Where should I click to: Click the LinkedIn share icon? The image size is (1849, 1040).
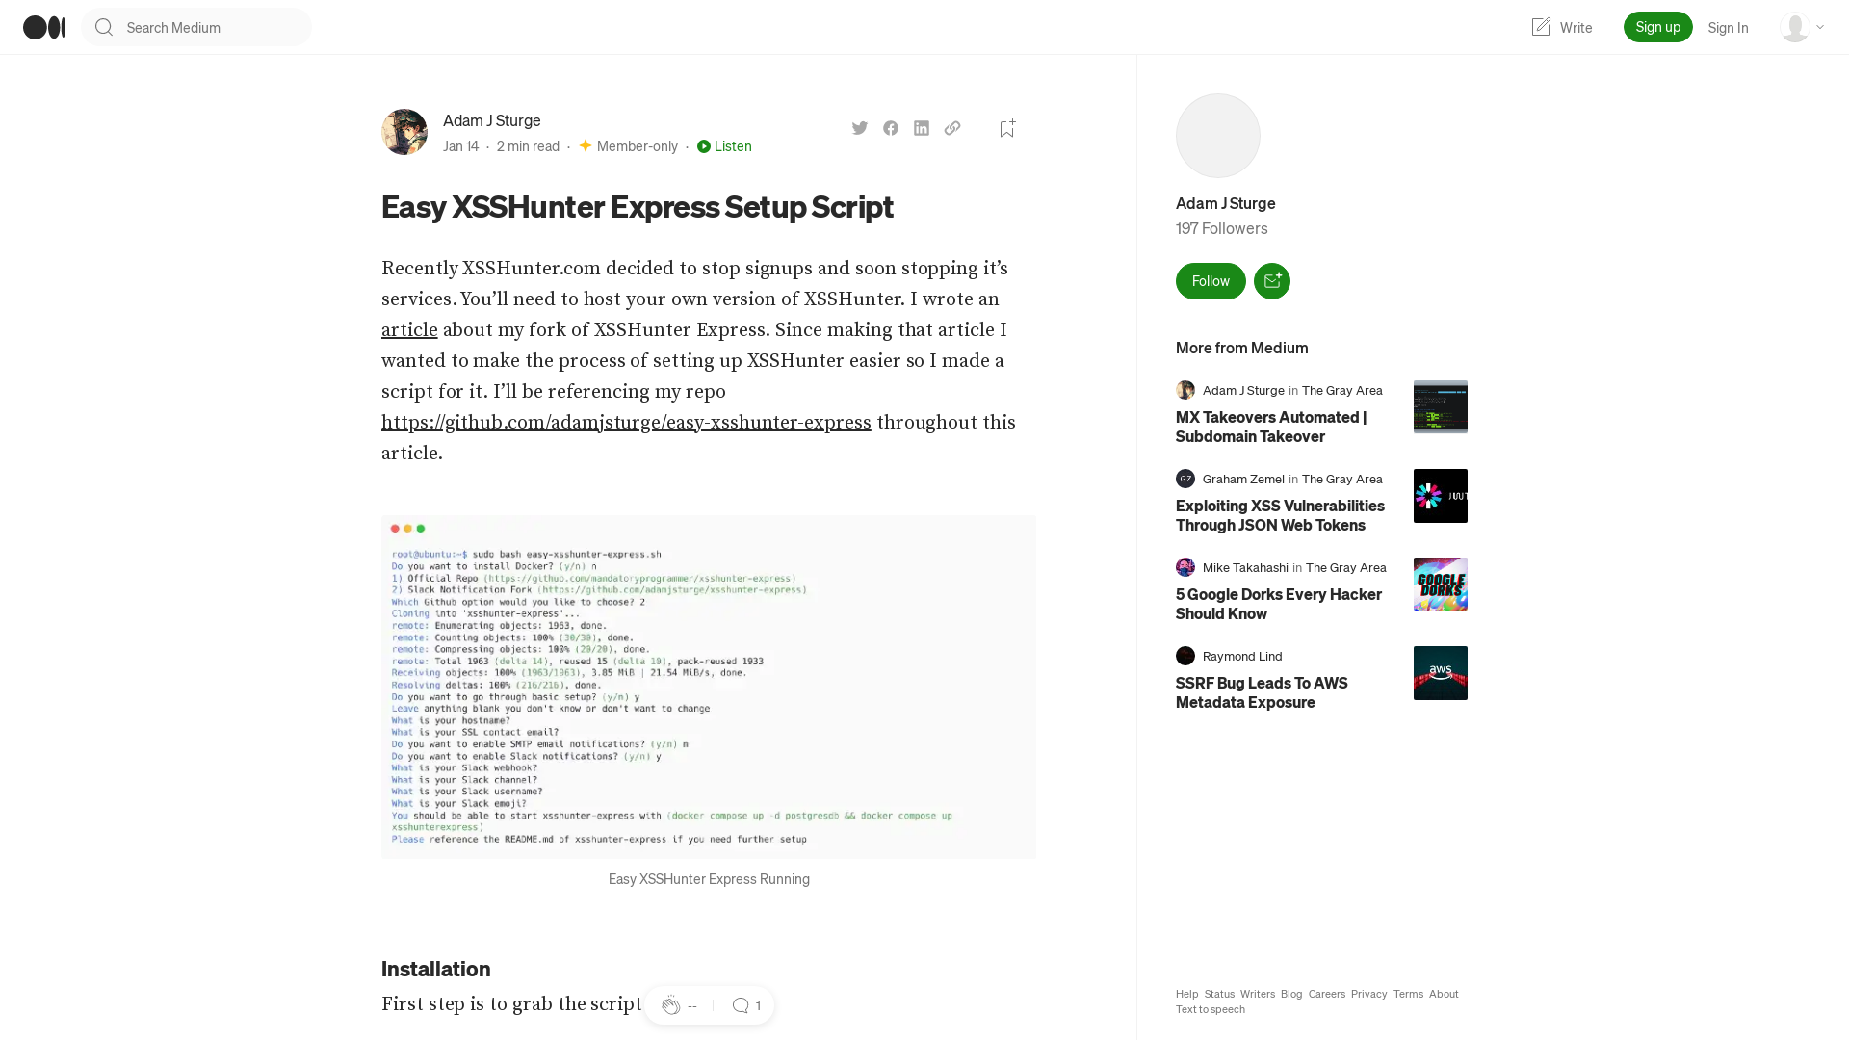pos(921,127)
